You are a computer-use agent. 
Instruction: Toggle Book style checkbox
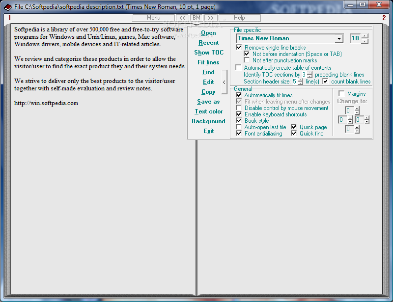[239, 121]
